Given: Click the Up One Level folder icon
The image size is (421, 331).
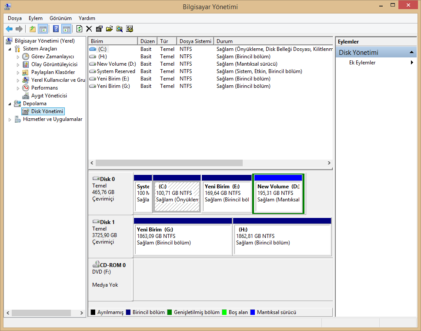Looking at the screenshot, I should click(32, 29).
